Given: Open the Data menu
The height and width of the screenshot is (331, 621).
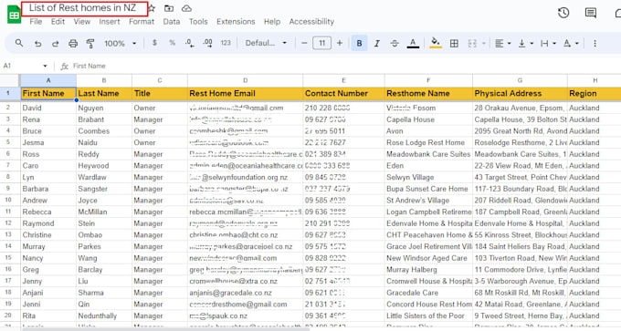Looking at the screenshot, I should (x=172, y=21).
